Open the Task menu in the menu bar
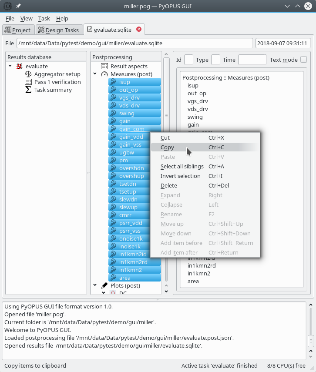 [x=44, y=19]
